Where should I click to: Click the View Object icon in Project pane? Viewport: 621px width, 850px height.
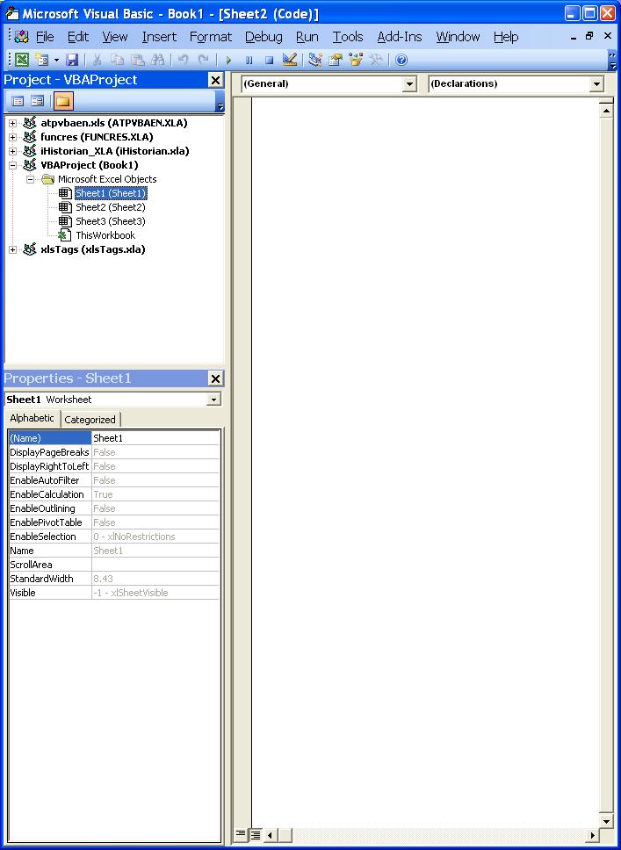point(37,101)
